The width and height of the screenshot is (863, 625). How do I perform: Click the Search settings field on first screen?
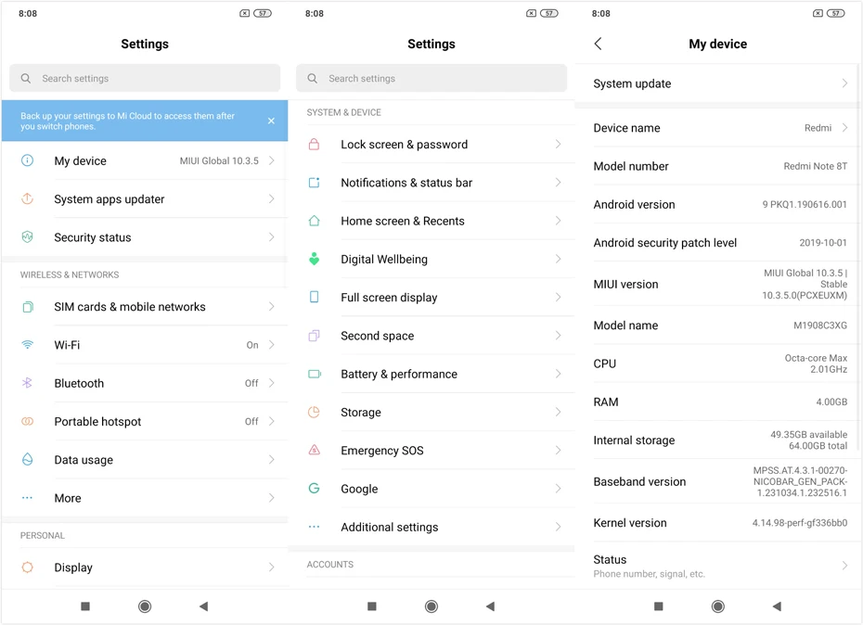(145, 78)
